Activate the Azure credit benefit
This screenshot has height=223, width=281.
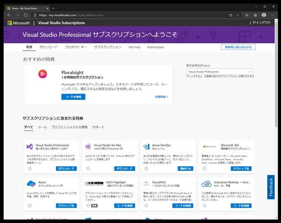click(66, 206)
